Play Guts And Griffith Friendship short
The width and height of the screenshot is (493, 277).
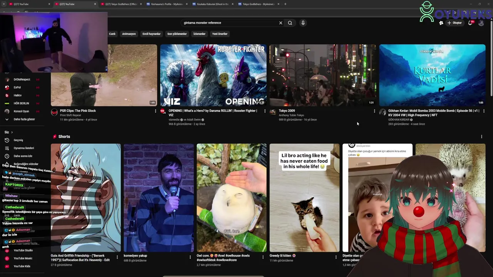[x=86, y=198]
